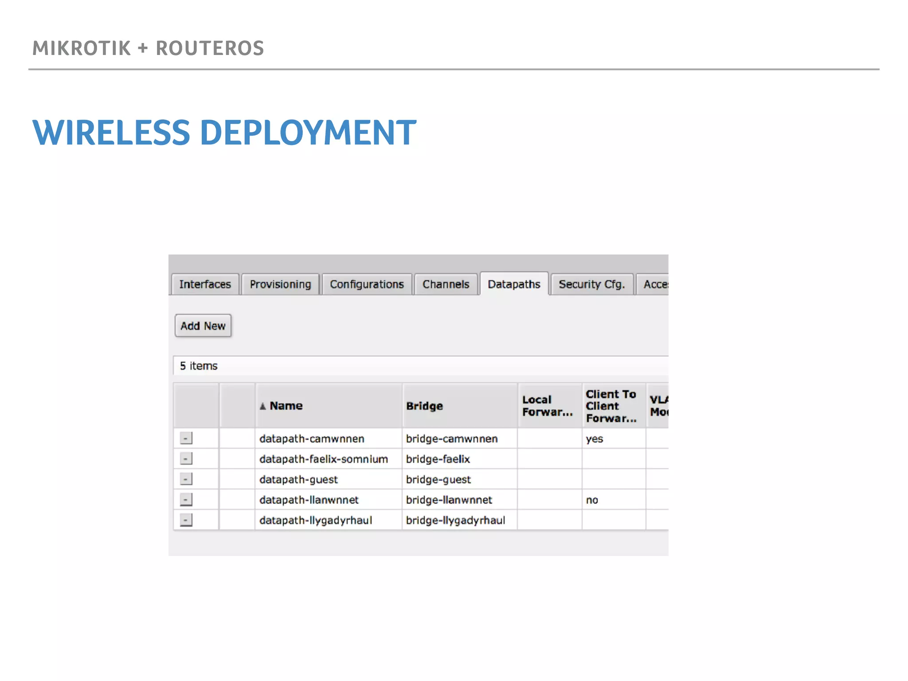This screenshot has height=681, width=908.
Task: Sort by the Bridge column header
Action: 460,406
